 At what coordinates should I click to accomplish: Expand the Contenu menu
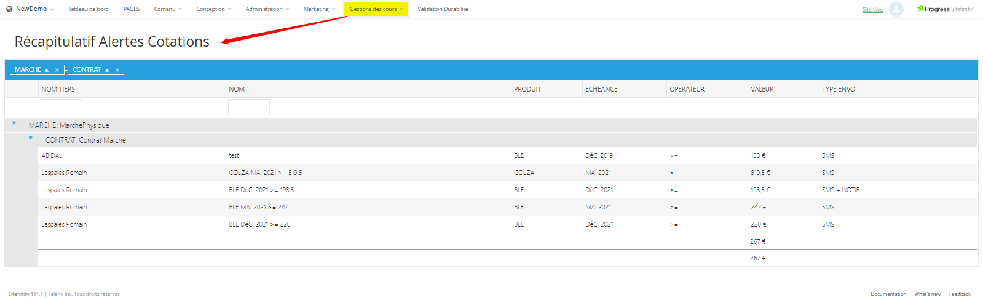167,9
